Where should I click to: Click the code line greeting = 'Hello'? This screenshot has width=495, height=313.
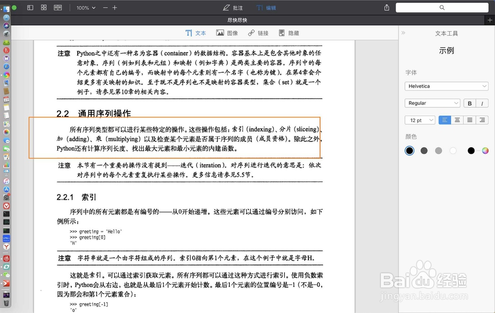96,231
